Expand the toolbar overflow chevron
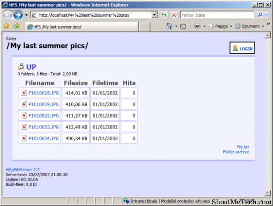This screenshot has width=273, height=206. coord(268,24)
